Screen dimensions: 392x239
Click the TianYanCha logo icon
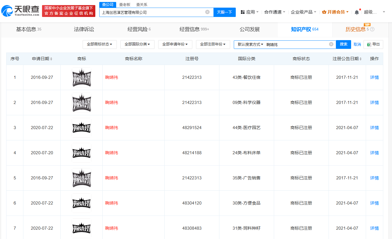point(7,11)
